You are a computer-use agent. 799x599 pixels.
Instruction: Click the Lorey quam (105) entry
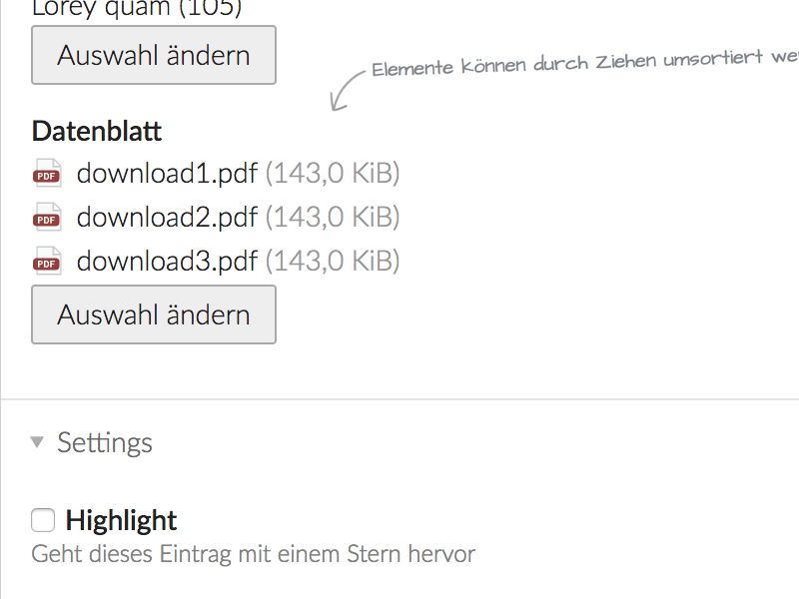(x=137, y=8)
